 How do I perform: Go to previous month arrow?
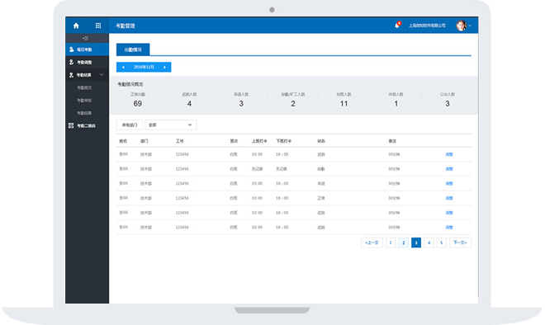point(123,67)
